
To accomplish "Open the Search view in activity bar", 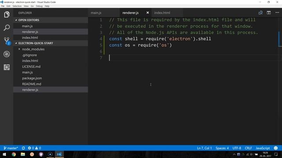I will pyautogui.click(x=7, y=28).
